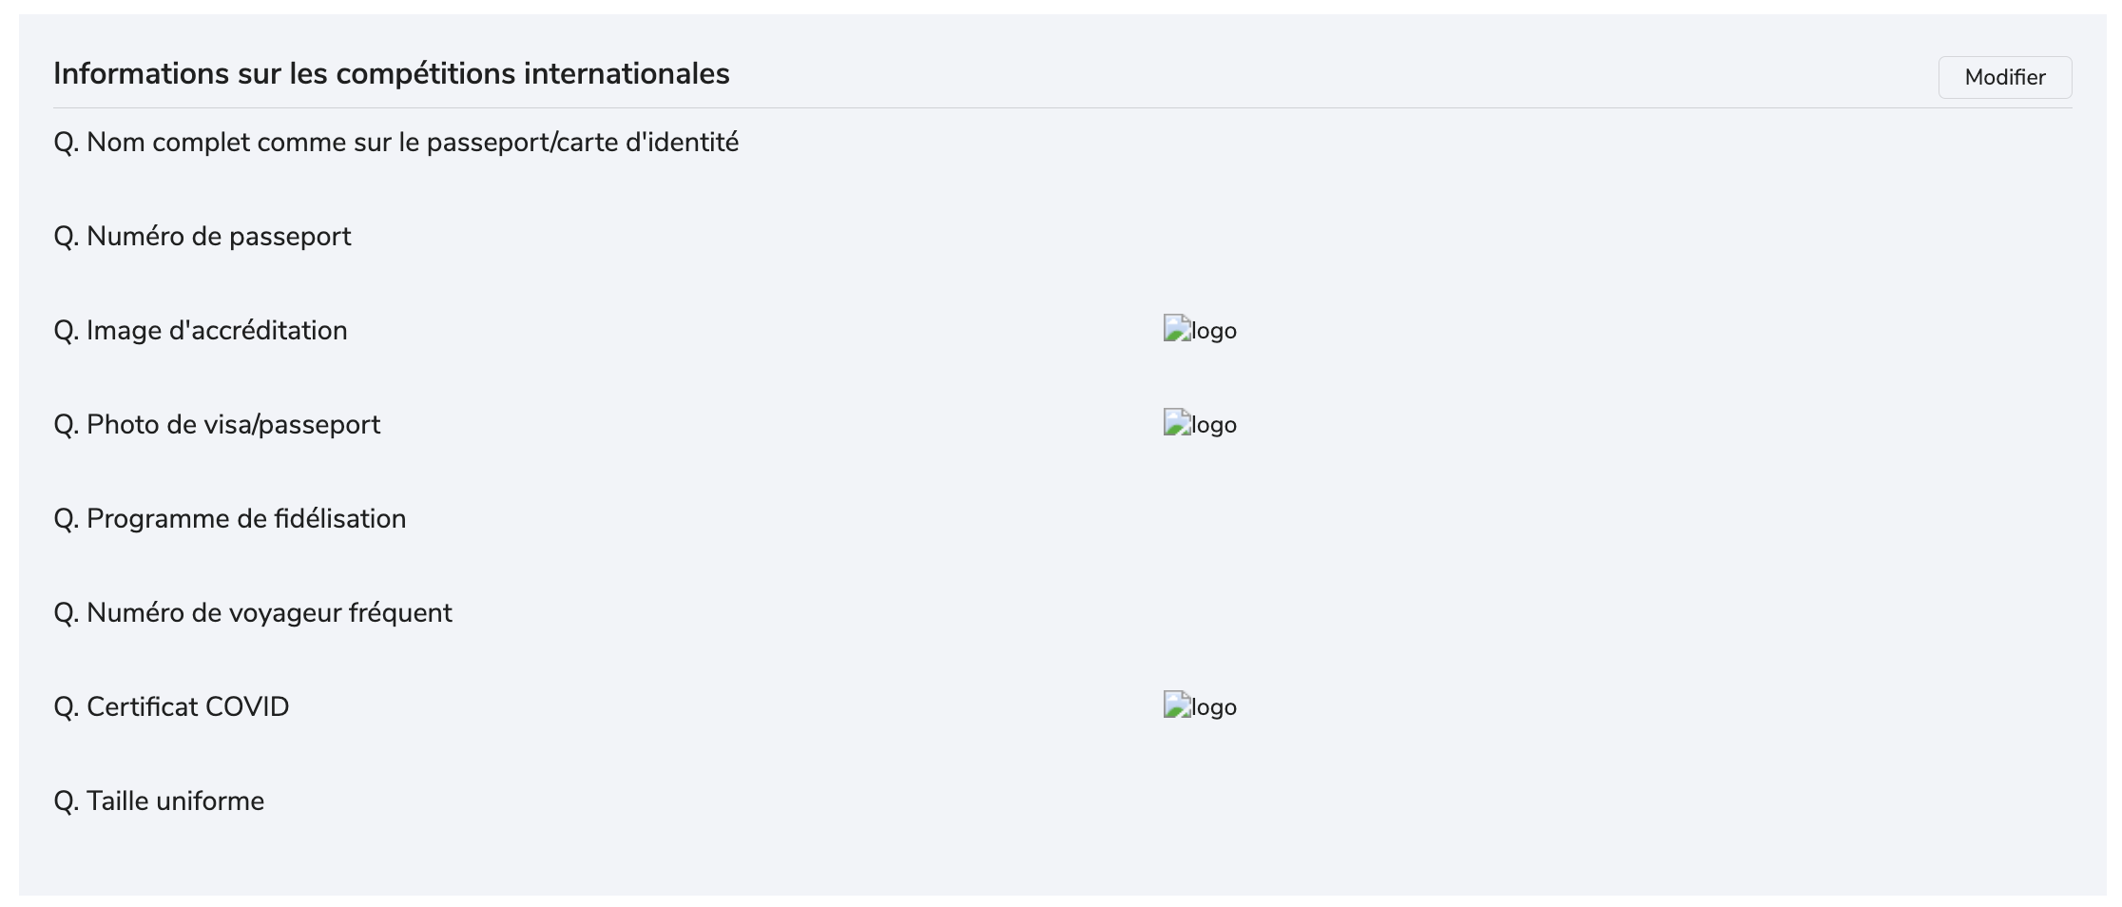Viewport: 2122px width, 907px height.
Task: Click broken image icon beside Photo de visa/passeport
Action: 1177,423
